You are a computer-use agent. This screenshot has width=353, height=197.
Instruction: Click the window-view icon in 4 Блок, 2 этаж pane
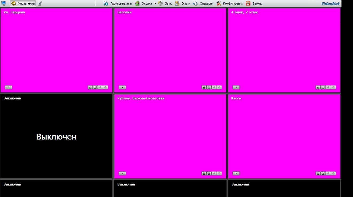(318, 87)
